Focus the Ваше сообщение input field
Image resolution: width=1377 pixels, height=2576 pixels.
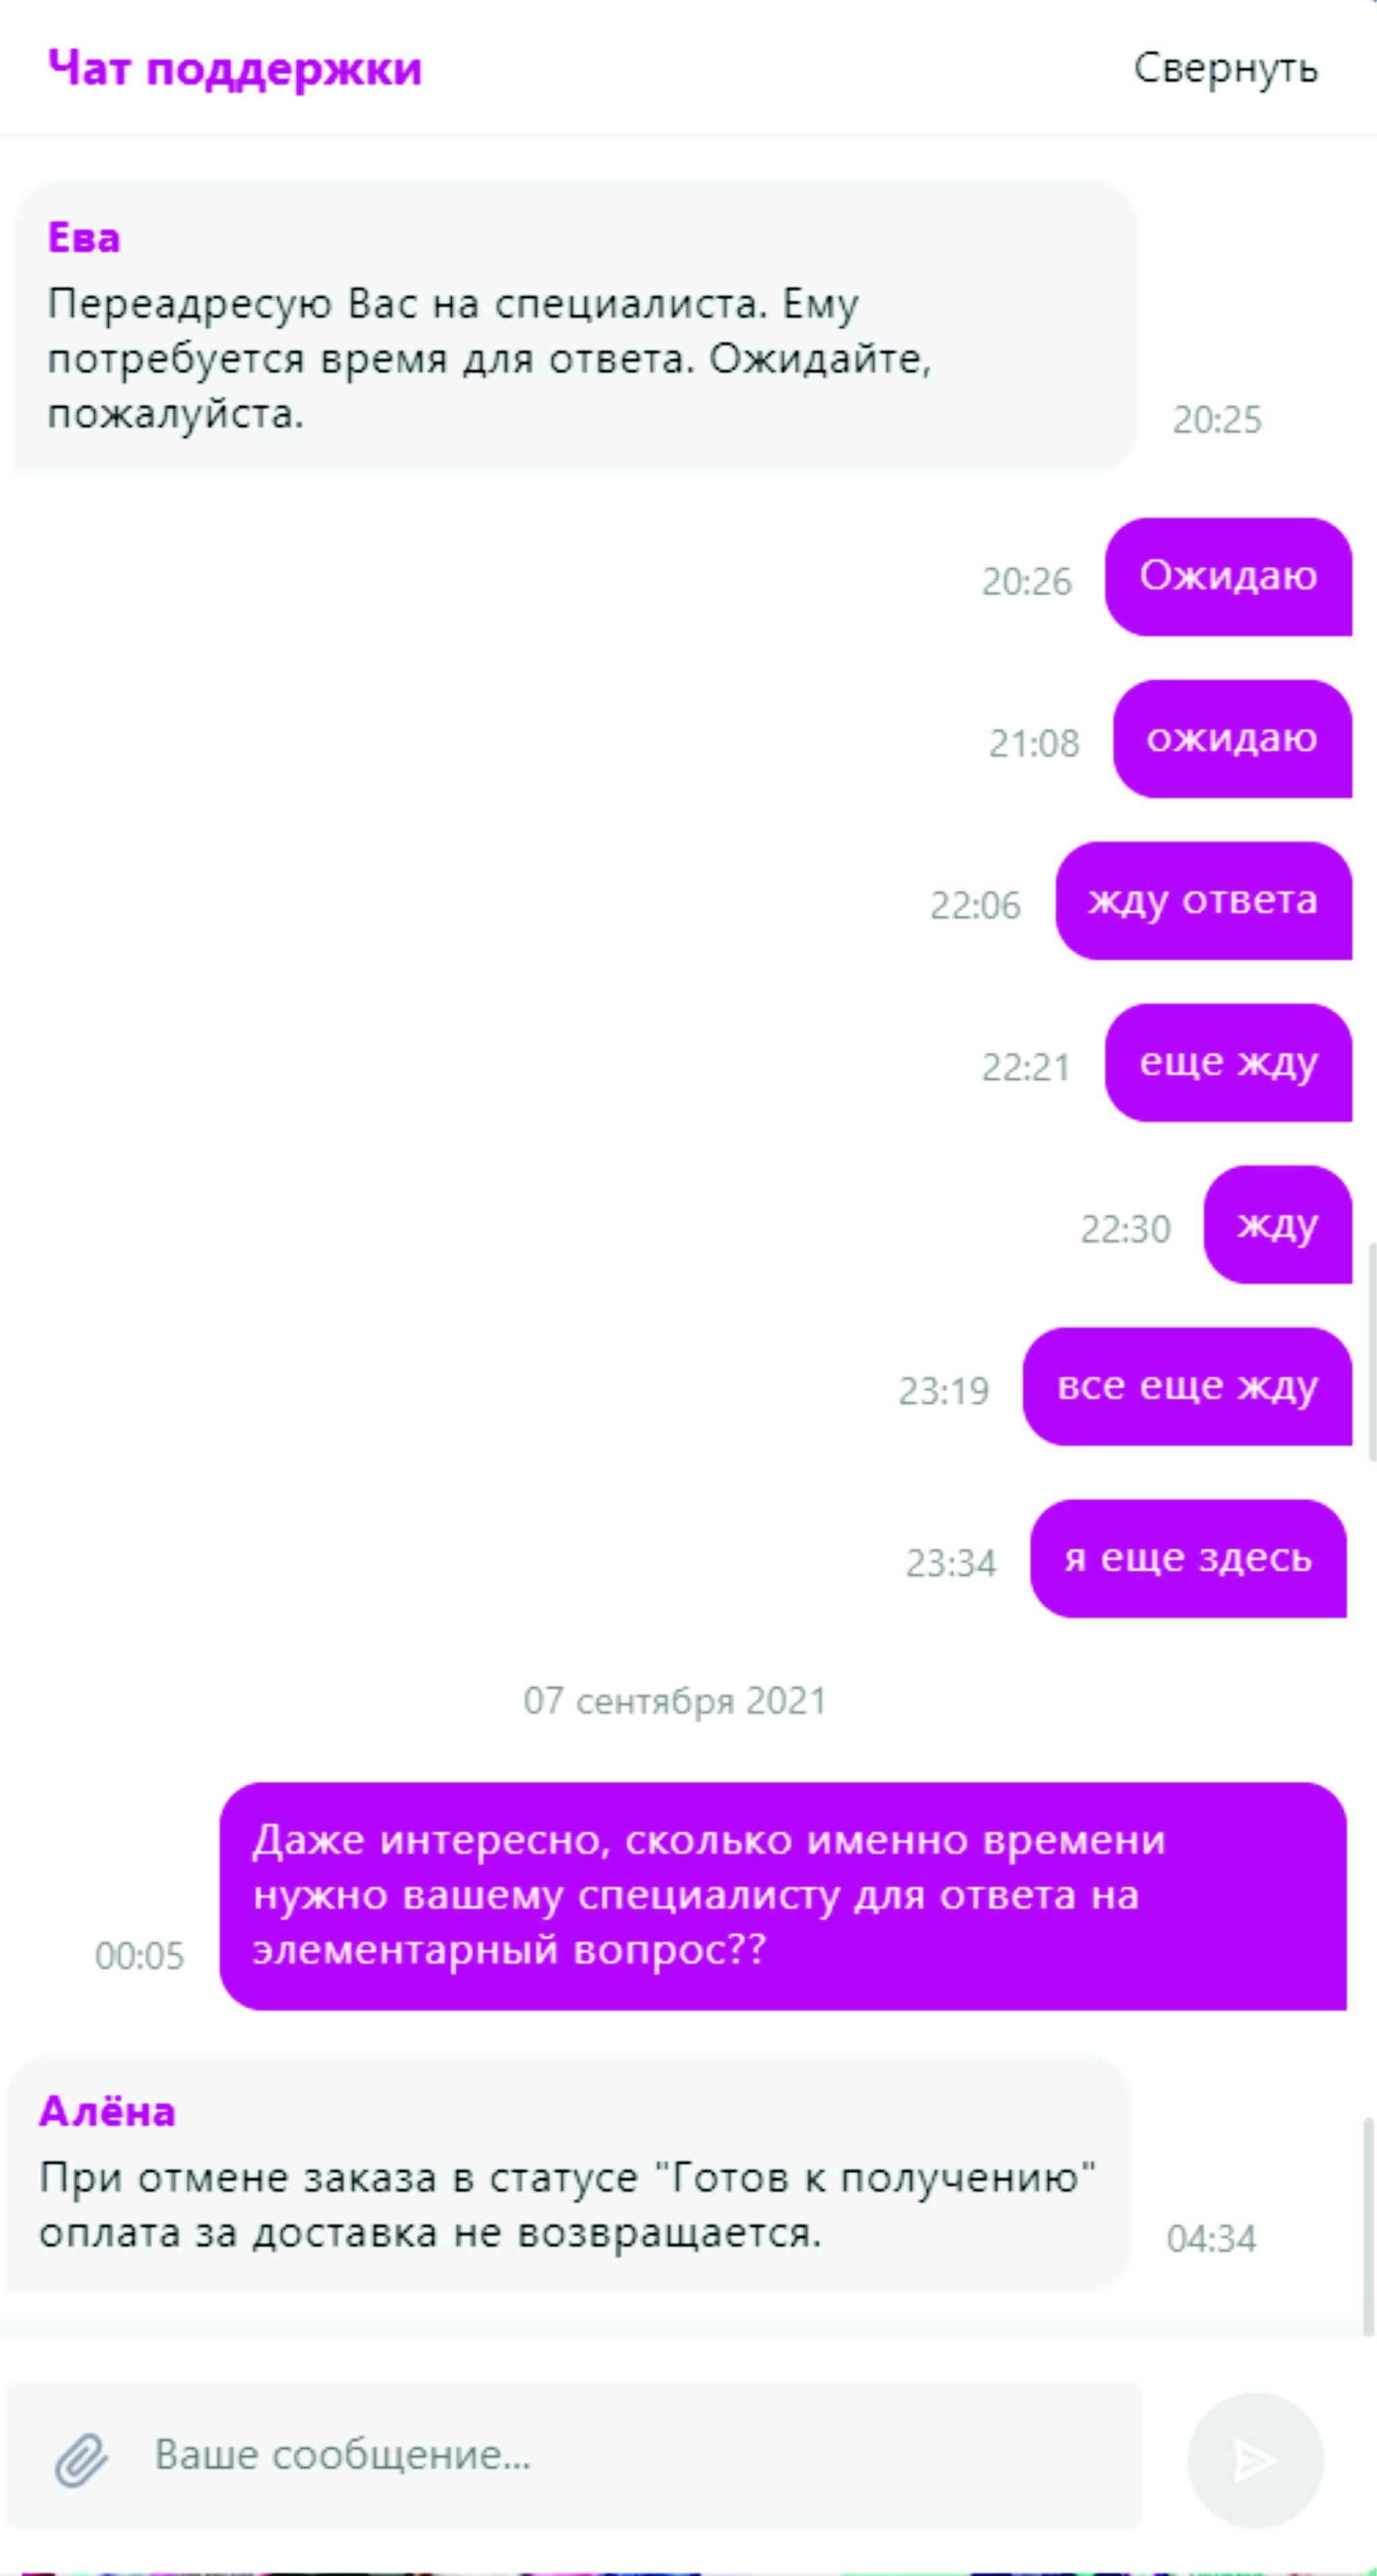coord(640,2455)
